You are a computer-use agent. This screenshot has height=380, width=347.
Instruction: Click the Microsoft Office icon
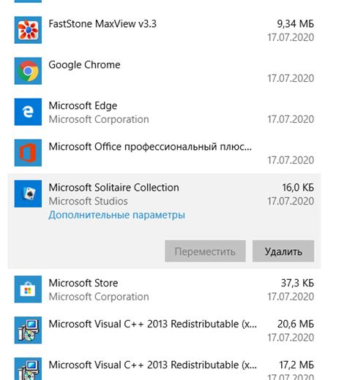(x=28, y=153)
